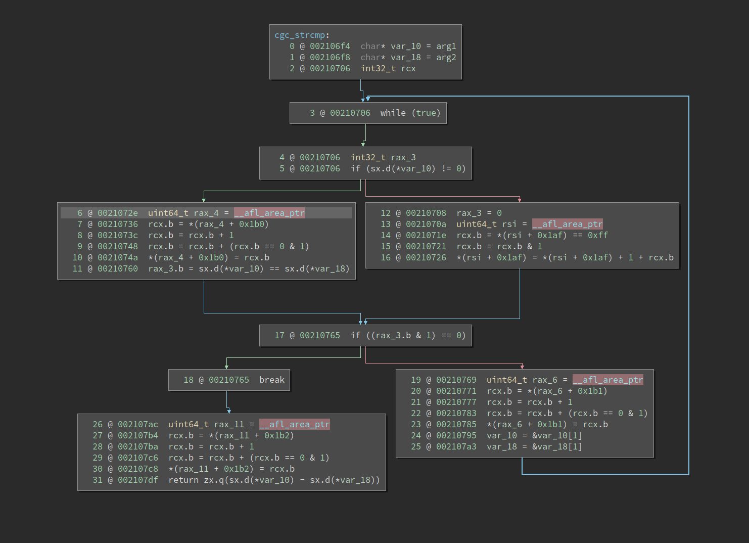749x543 pixels.
Task: Click __afl_area_ptr link on line 6
Action: (x=269, y=213)
